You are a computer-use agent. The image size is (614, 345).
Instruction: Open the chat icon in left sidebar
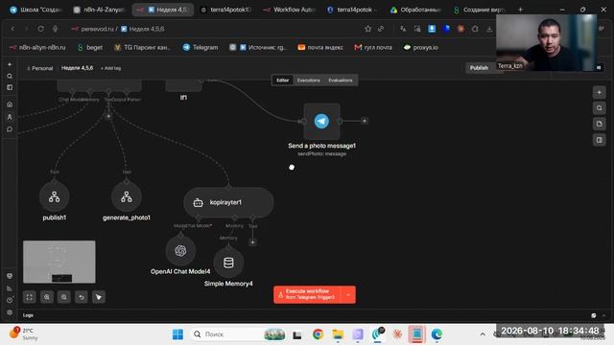pos(10,129)
